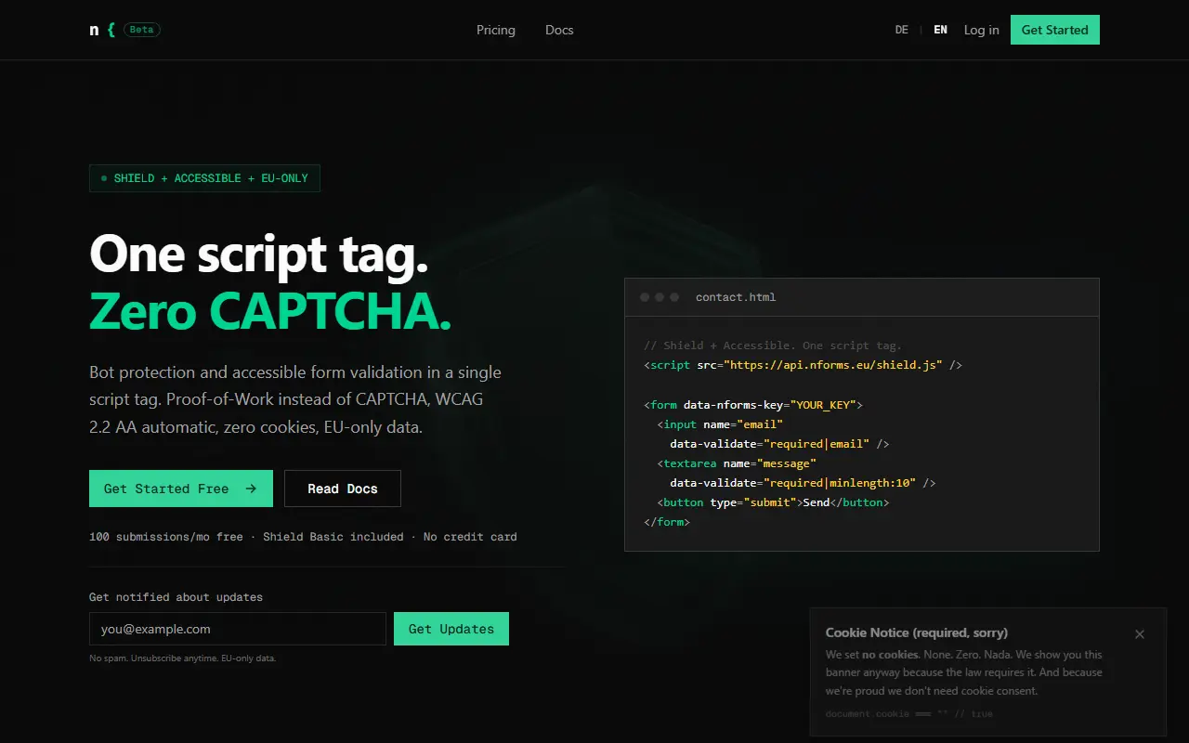Click the "Shield Basic included" text
This screenshot has height=743, width=1189.
point(333,537)
